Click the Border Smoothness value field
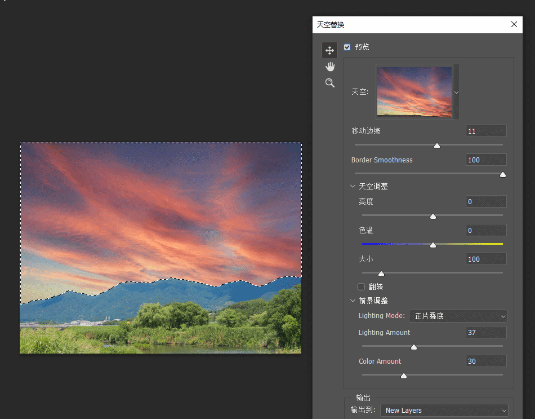Screen dimensions: 535x419 pos(485,160)
